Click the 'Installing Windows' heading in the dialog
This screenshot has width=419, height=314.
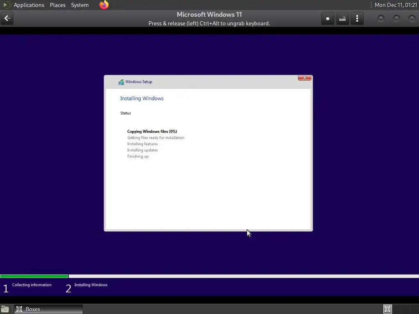142,98
